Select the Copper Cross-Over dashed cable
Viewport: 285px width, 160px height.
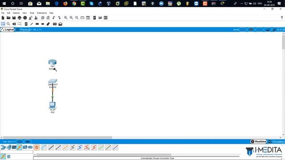(x=58, y=148)
